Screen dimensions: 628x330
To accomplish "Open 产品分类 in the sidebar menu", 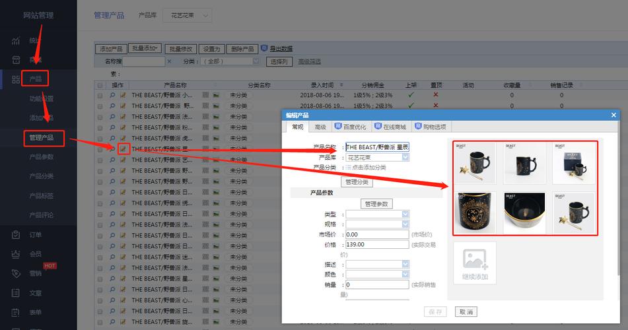I will (x=41, y=176).
